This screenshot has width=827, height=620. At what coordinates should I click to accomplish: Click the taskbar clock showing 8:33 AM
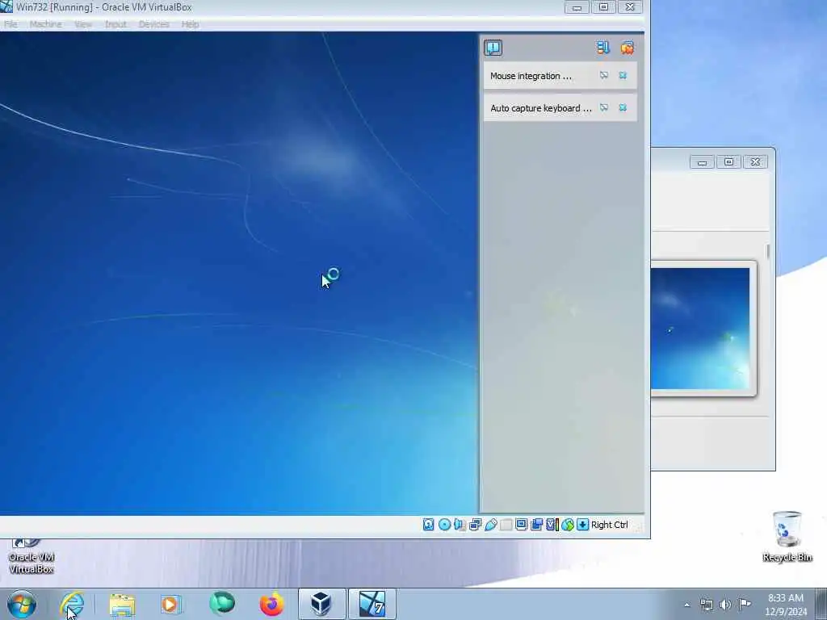786,605
